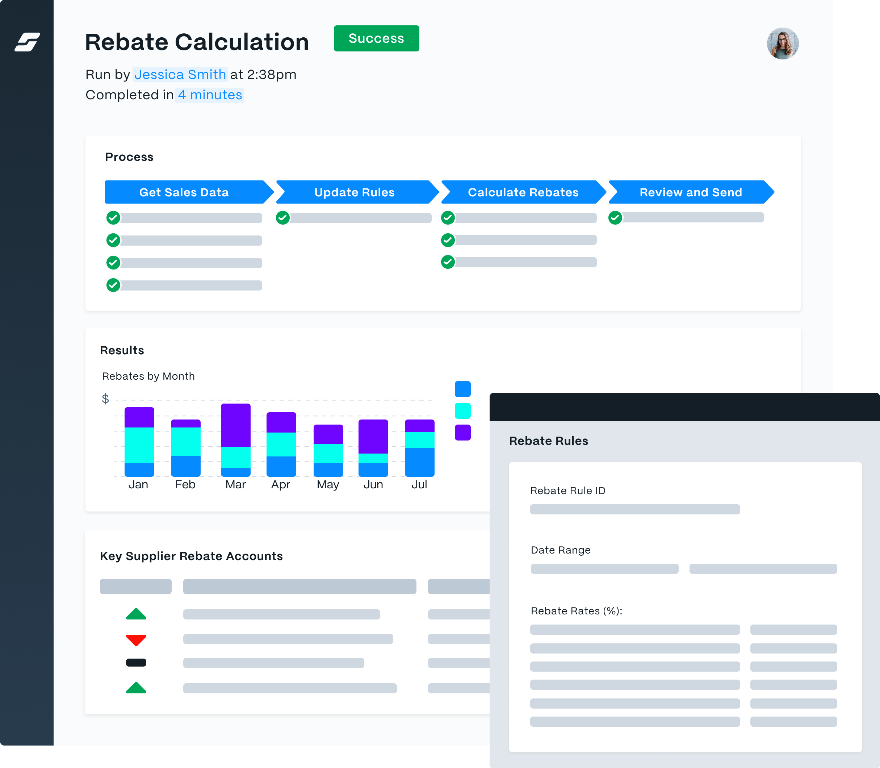Click the Rebate Rule ID field
This screenshot has width=880, height=768.
(x=634, y=509)
